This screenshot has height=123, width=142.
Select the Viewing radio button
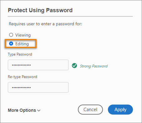pos(11,35)
